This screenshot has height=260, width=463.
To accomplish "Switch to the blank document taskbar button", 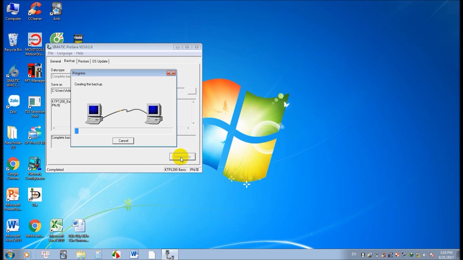I will pyautogui.click(x=152, y=255).
